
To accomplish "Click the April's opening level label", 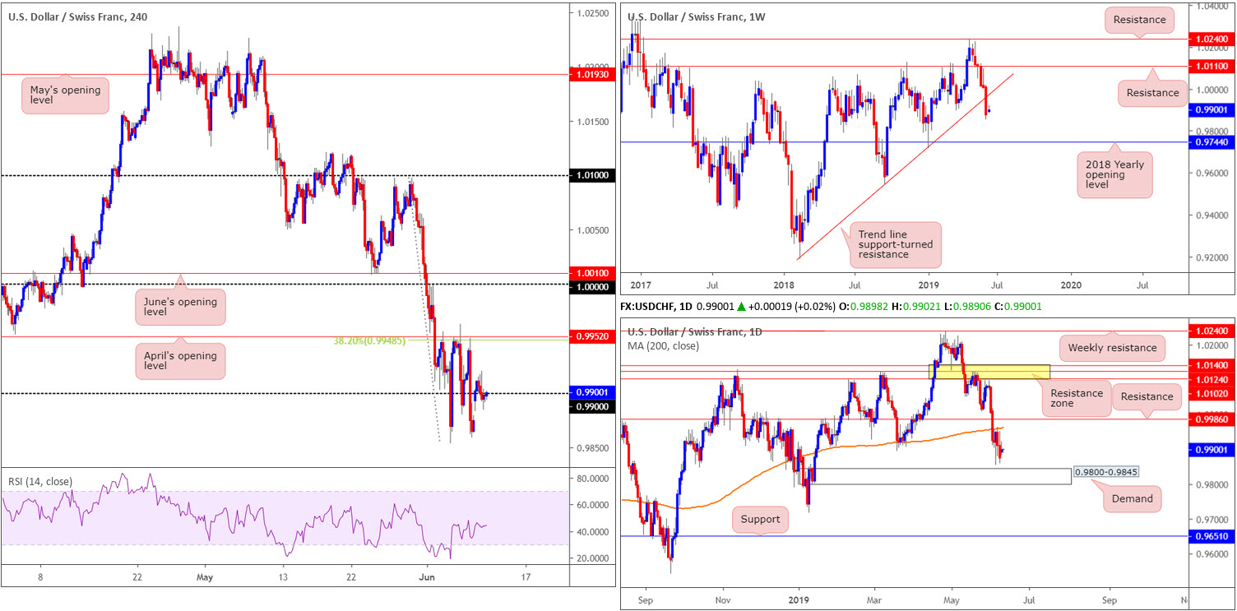I will tap(179, 360).
